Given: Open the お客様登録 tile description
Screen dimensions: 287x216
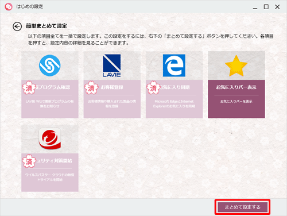Looking at the screenshot, I should coord(112,103).
